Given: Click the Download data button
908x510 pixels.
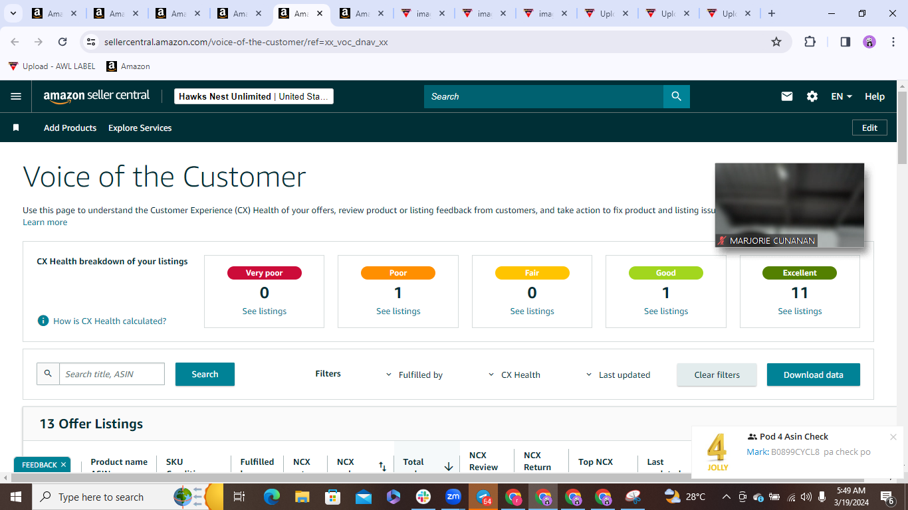Looking at the screenshot, I should [x=813, y=375].
